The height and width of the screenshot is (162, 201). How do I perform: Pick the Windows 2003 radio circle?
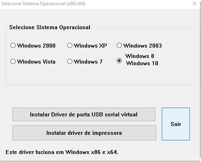(x=119, y=46)
